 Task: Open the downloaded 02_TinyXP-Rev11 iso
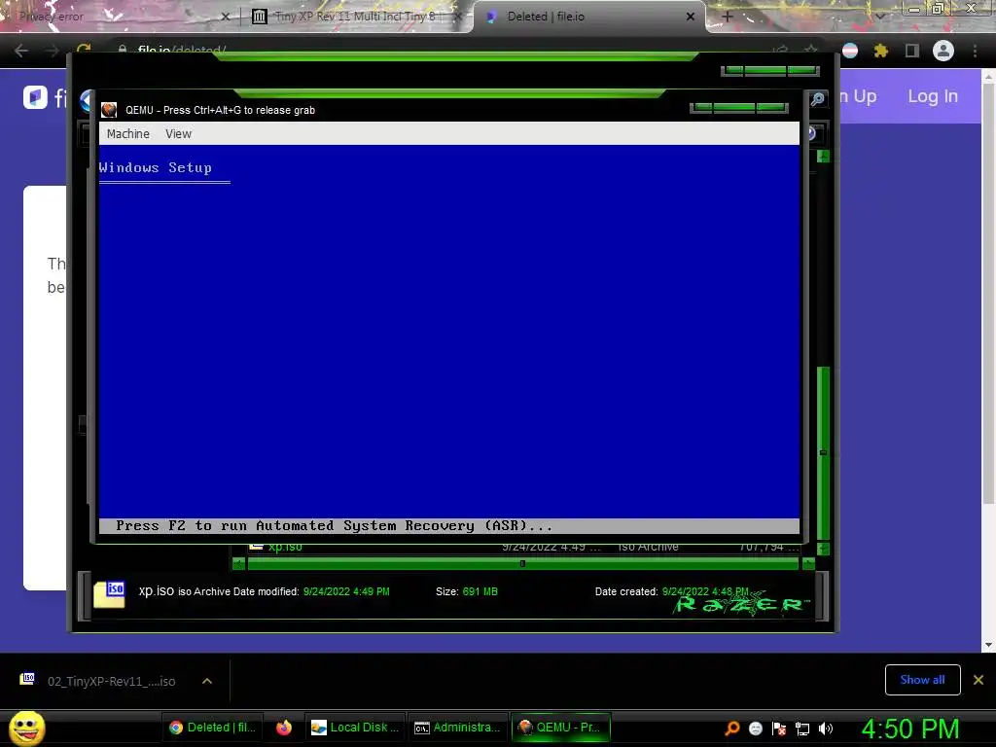click(111, 681)
